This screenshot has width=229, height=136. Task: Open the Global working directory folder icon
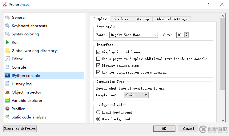7,51
